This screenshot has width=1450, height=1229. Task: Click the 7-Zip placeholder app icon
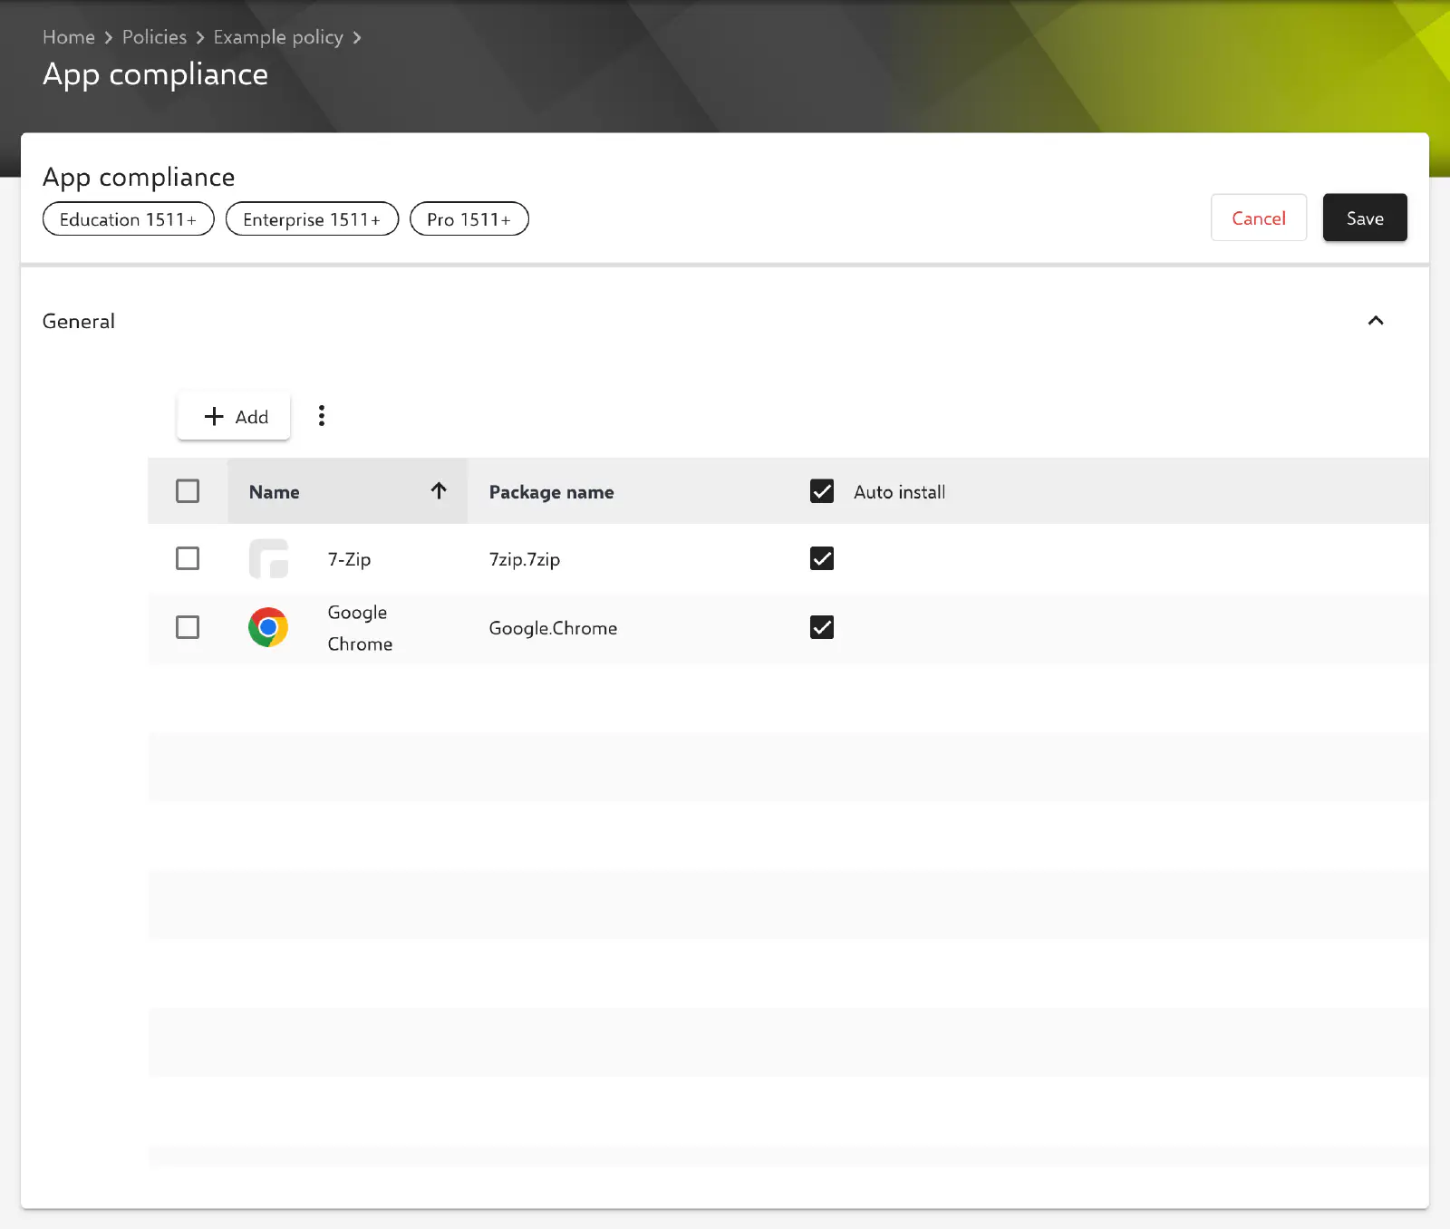[268, 558]
